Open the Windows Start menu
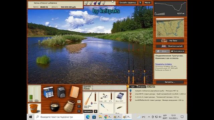 pyautogui.click(x=30, y=117)
